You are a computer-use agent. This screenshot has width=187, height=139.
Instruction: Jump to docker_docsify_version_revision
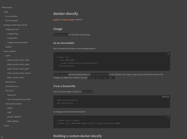tap(19, 73)
